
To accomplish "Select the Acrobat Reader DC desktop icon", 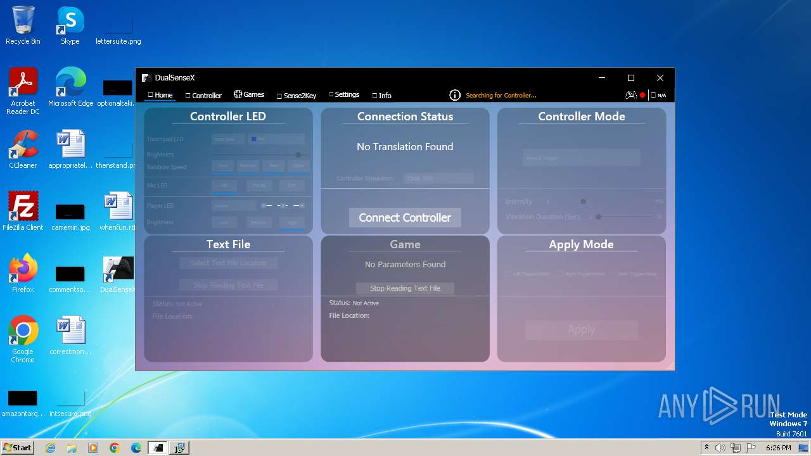I will coord(23,92).
